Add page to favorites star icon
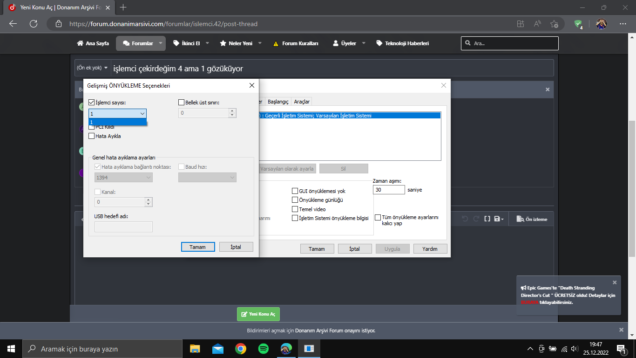Image resolution: width=636 pixels, height=358 pixels. (554, 24)
